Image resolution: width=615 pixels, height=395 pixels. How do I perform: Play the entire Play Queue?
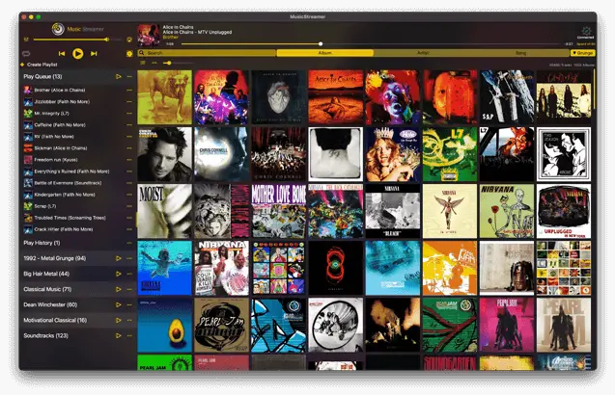[118, 77]
